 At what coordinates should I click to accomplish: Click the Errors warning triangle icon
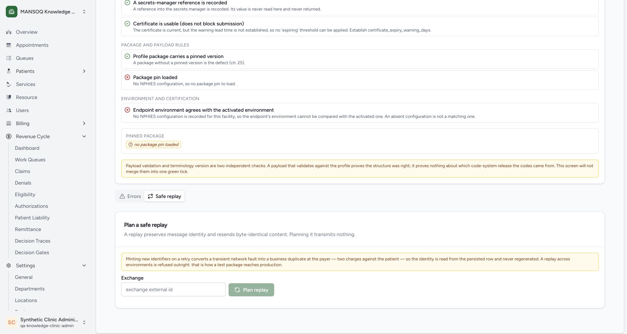click(122, 196)
